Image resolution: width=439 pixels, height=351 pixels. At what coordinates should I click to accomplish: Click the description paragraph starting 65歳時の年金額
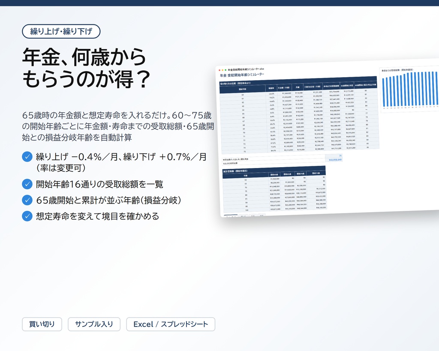tap(118, 126)
